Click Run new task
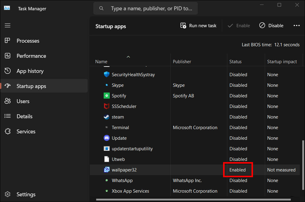Image resolution: width=305 pixels, height=202 pixels. tap(198, 25)
